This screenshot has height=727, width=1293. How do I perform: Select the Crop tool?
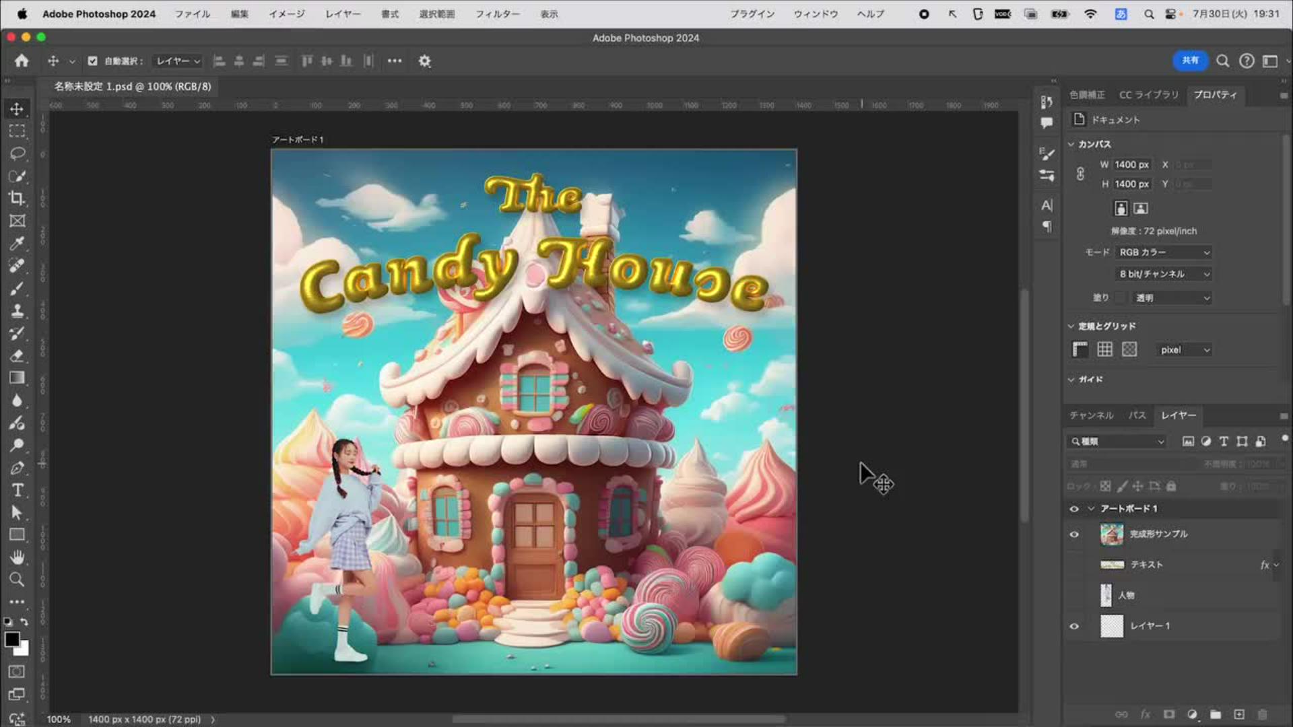click(17, 198)
